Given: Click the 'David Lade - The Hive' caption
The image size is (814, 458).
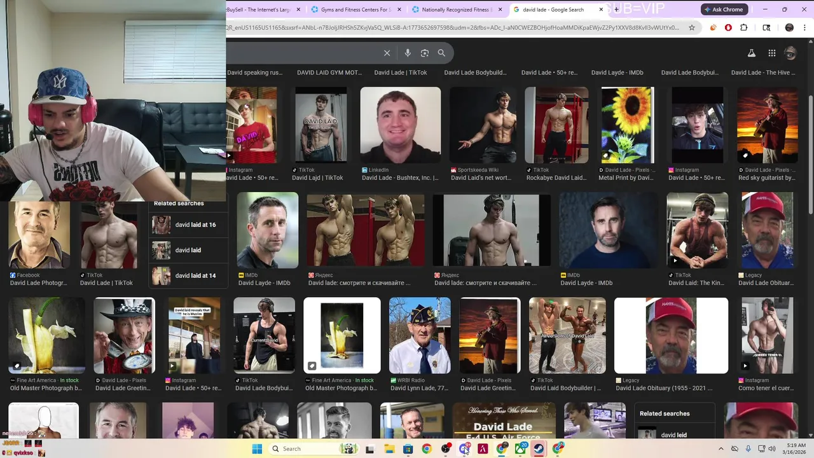Looking at the screenshot, I should 763,73.
